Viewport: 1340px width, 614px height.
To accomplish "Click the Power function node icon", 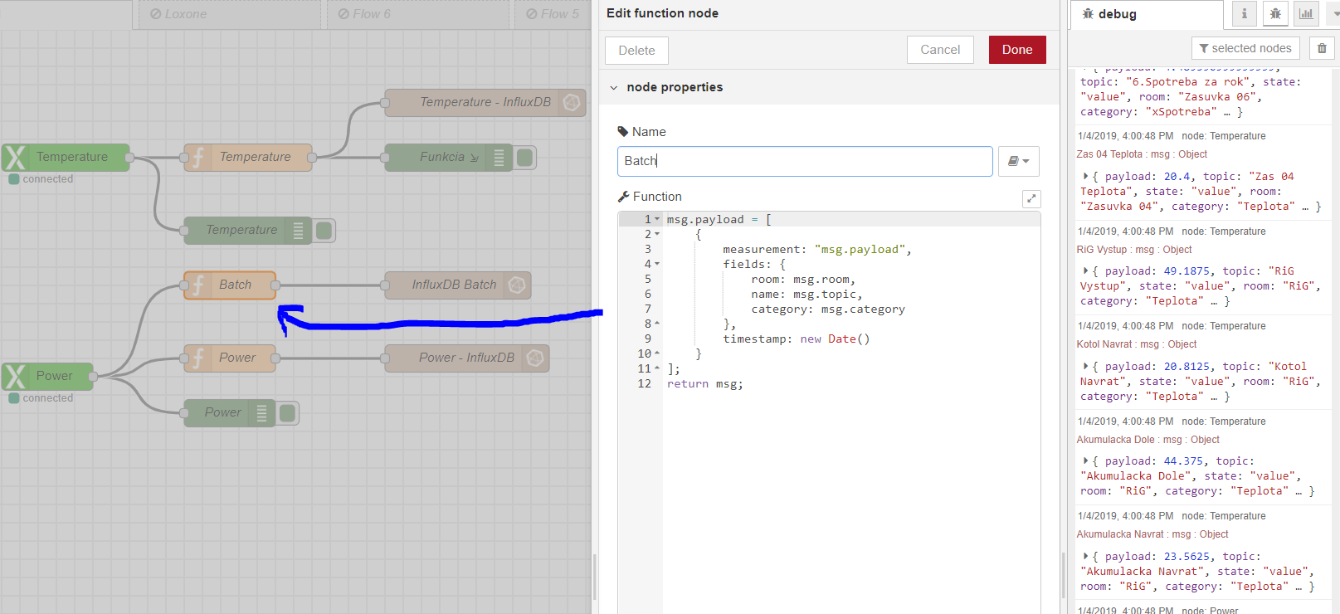I will 197,358.
